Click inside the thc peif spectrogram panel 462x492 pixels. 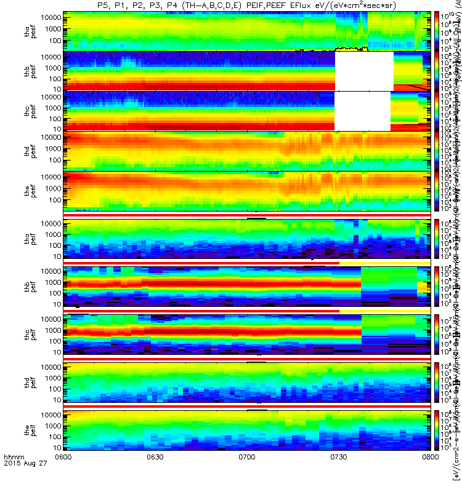247,335
